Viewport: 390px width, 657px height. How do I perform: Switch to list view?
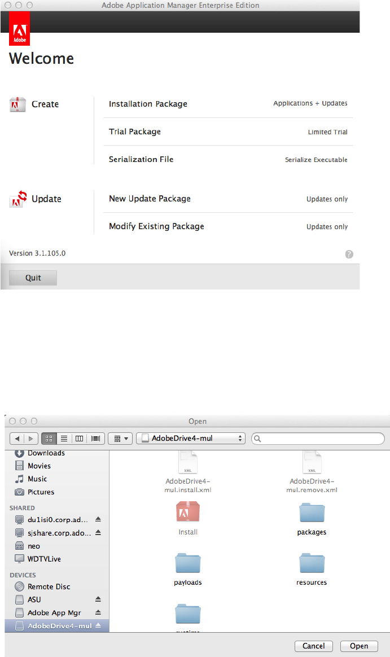coord(64,439)
